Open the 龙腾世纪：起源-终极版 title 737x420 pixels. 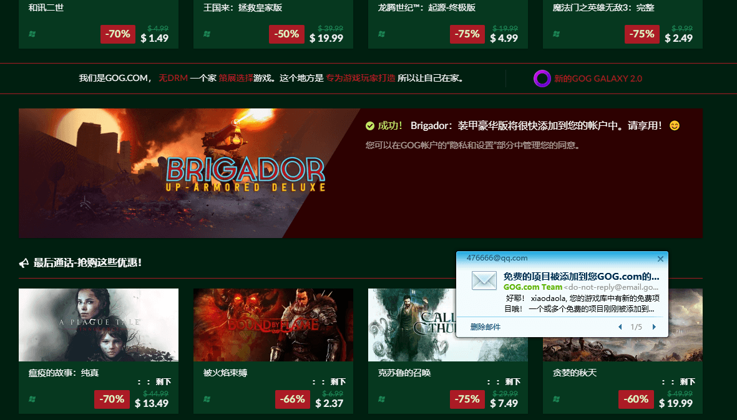point(427,7)
